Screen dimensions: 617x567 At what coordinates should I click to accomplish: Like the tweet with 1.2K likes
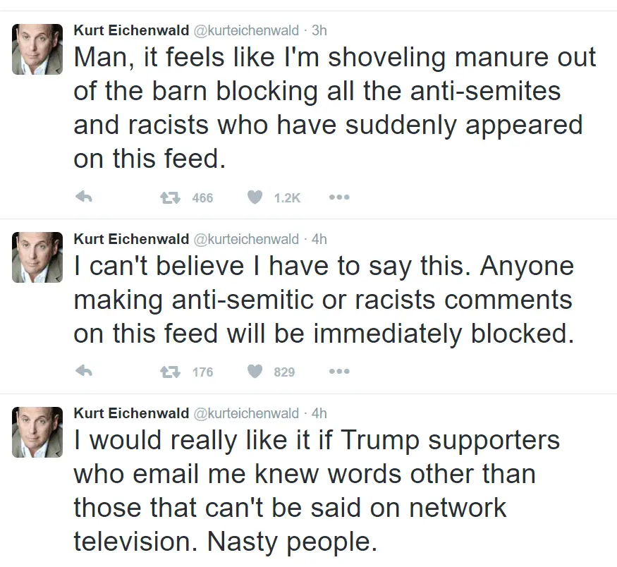coord(255,198)
